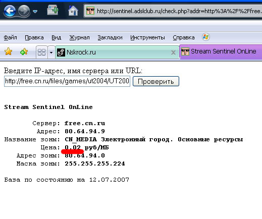262x219 pixels.
Task: Open the Файл menu
Action: pyautogui.click(x=10, y=37)
